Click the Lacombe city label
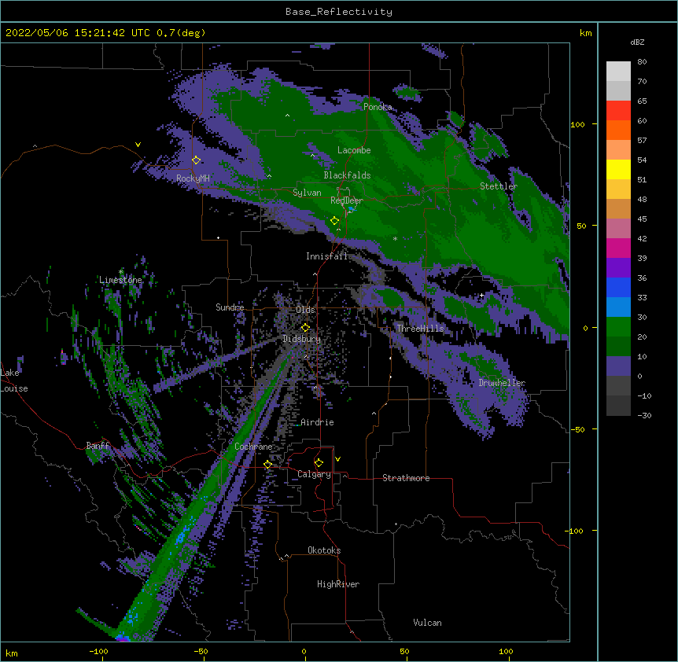 pyautogui.click(x=354, y=150)
